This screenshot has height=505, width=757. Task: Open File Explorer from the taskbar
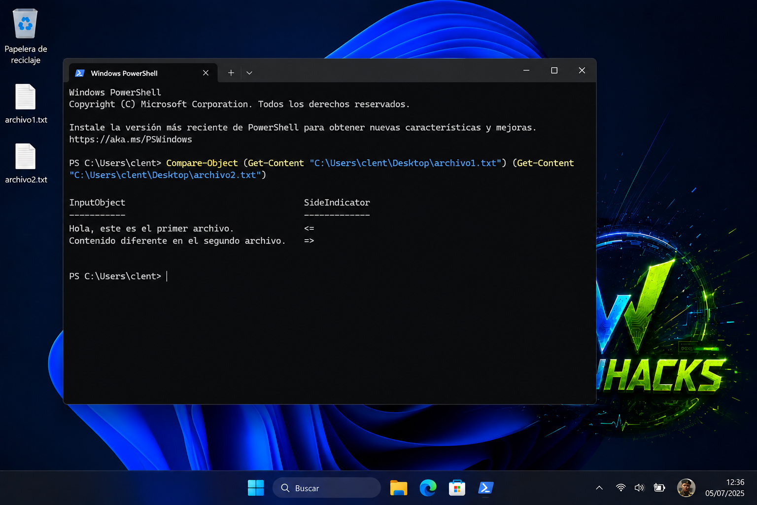coord(399,488)
